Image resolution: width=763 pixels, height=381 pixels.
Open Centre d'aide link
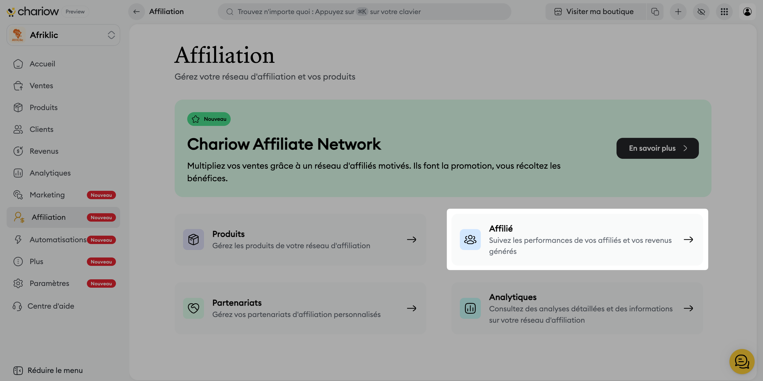[51, 306]
